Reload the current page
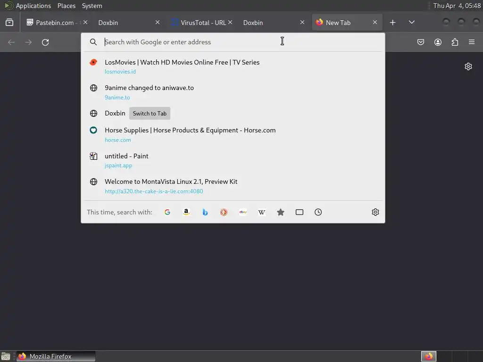This screenshot has width=483, height=362. pyautogui.click(x=45, y=42)
